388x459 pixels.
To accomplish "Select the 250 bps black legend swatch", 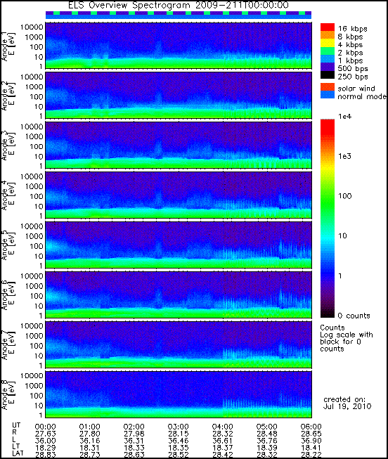I will 328,75.
